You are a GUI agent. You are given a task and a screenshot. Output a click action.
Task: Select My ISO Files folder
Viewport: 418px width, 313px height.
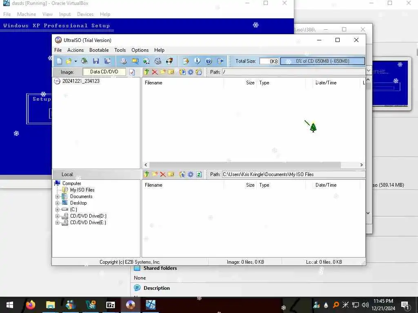click(x=82, y=190)
